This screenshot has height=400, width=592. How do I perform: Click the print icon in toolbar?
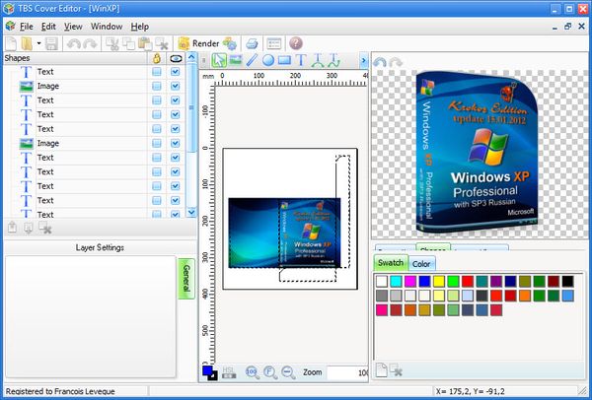tap(252, 43)
